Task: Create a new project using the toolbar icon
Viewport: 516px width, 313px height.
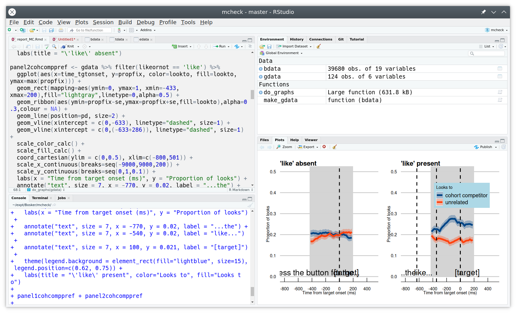Action: pyautogui.click(x=23, y=30)
